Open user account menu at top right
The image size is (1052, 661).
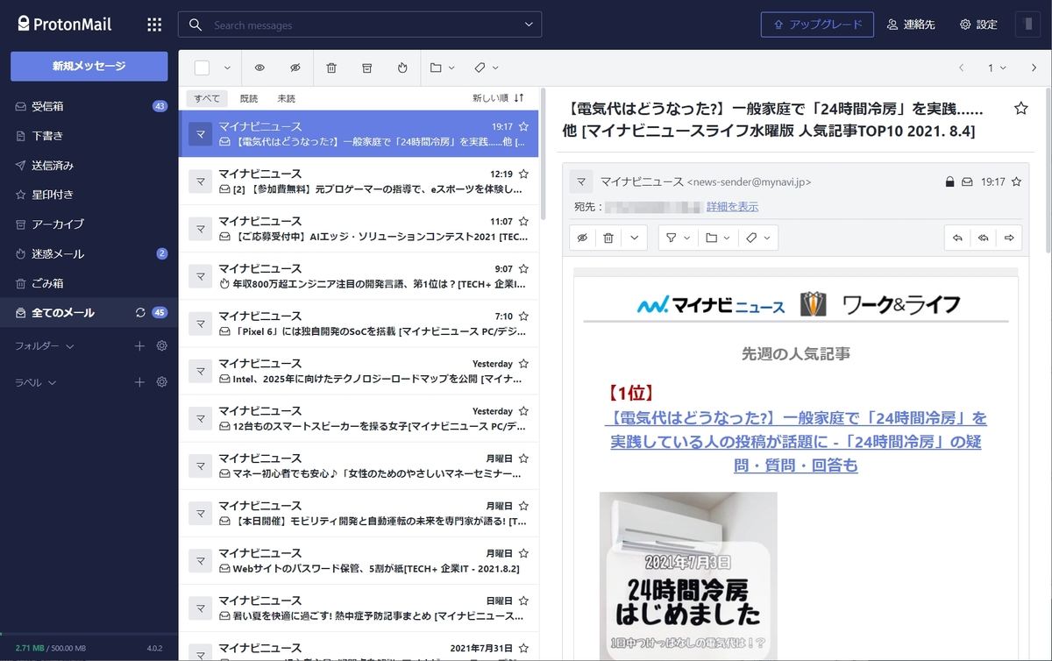1027,25
